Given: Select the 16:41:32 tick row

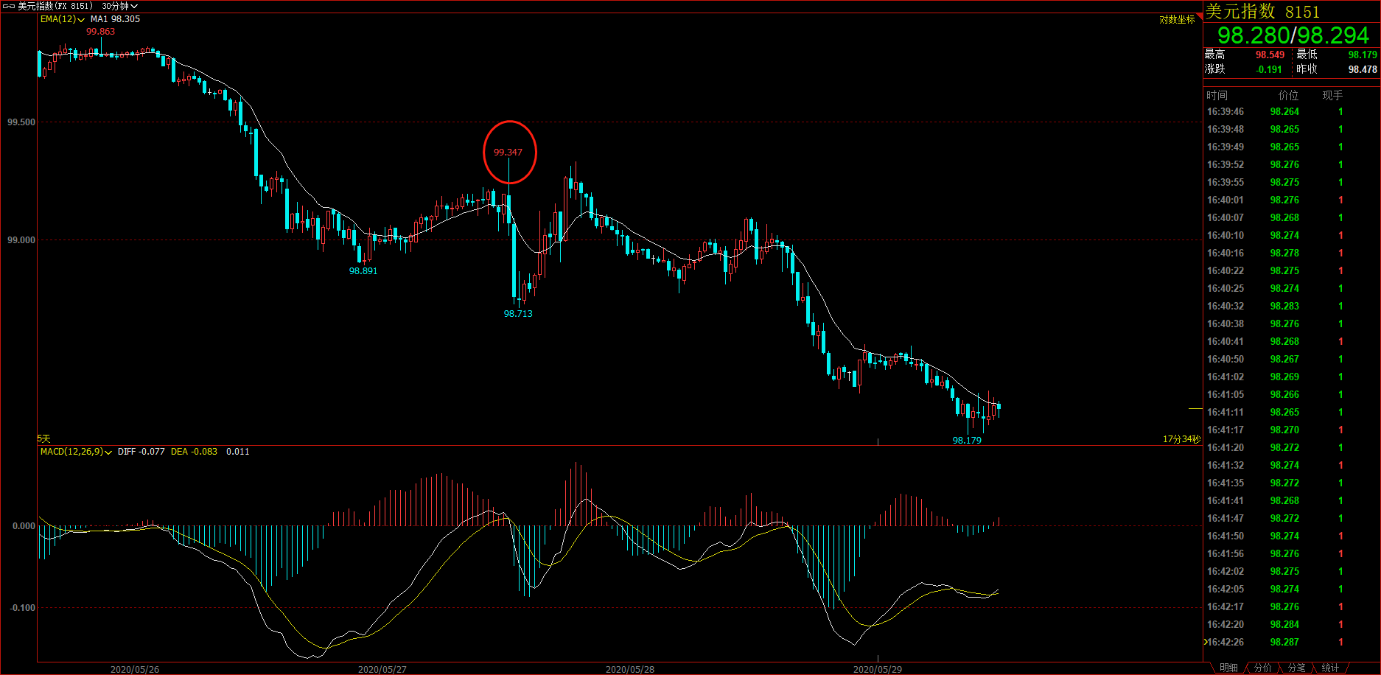Looking at the screenshot, I should (1291, 466).
